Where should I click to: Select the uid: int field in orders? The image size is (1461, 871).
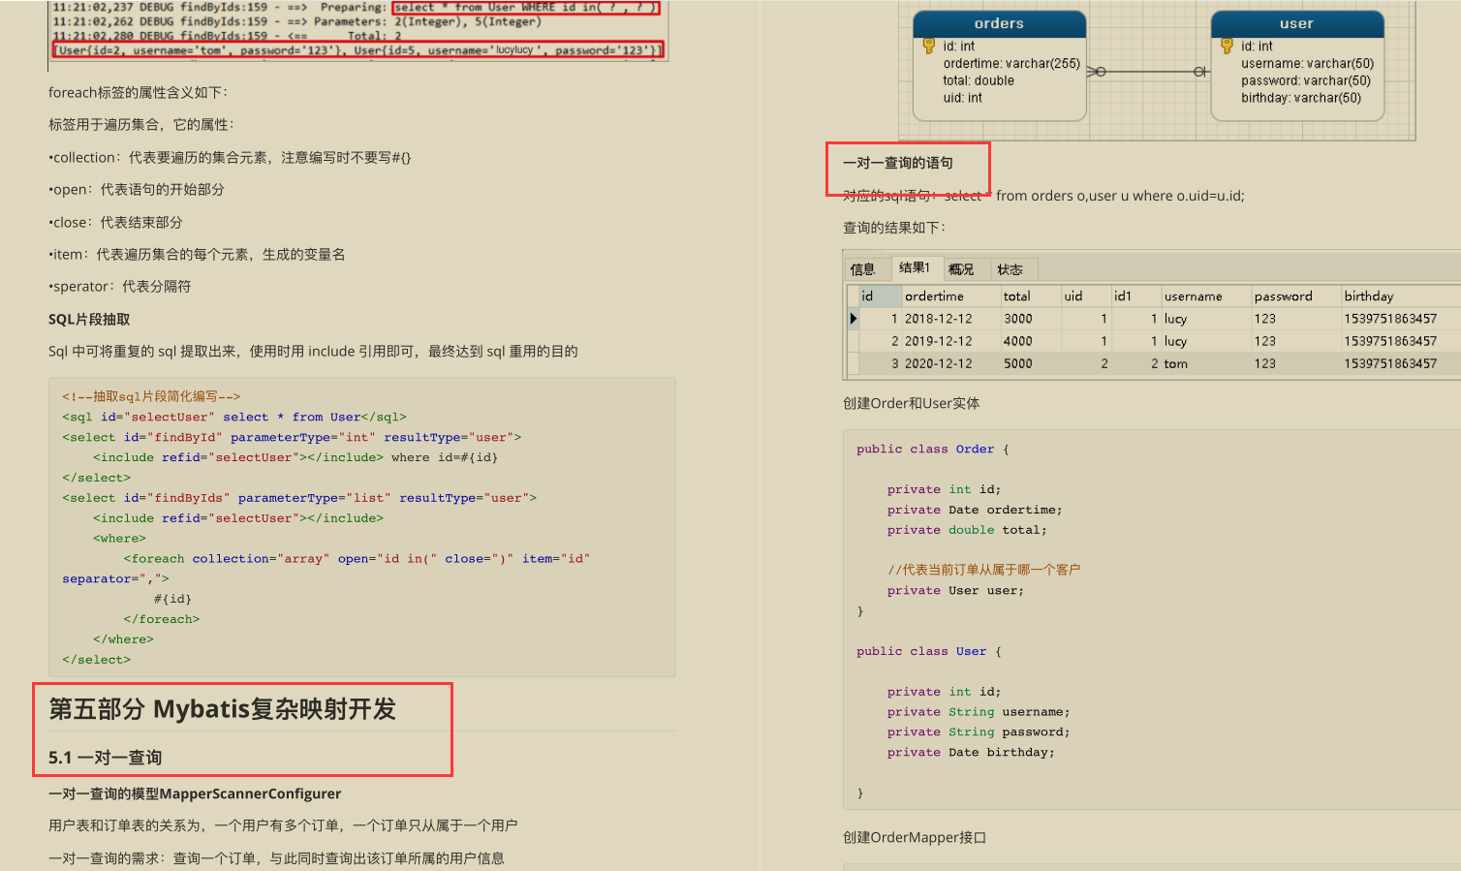[962, 98]
